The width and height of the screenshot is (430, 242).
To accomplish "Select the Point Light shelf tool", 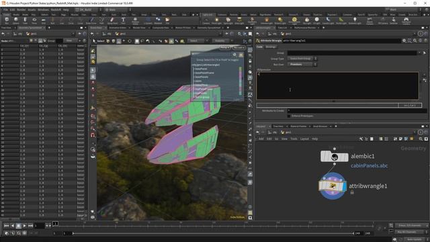I will [x=216, y=20].
